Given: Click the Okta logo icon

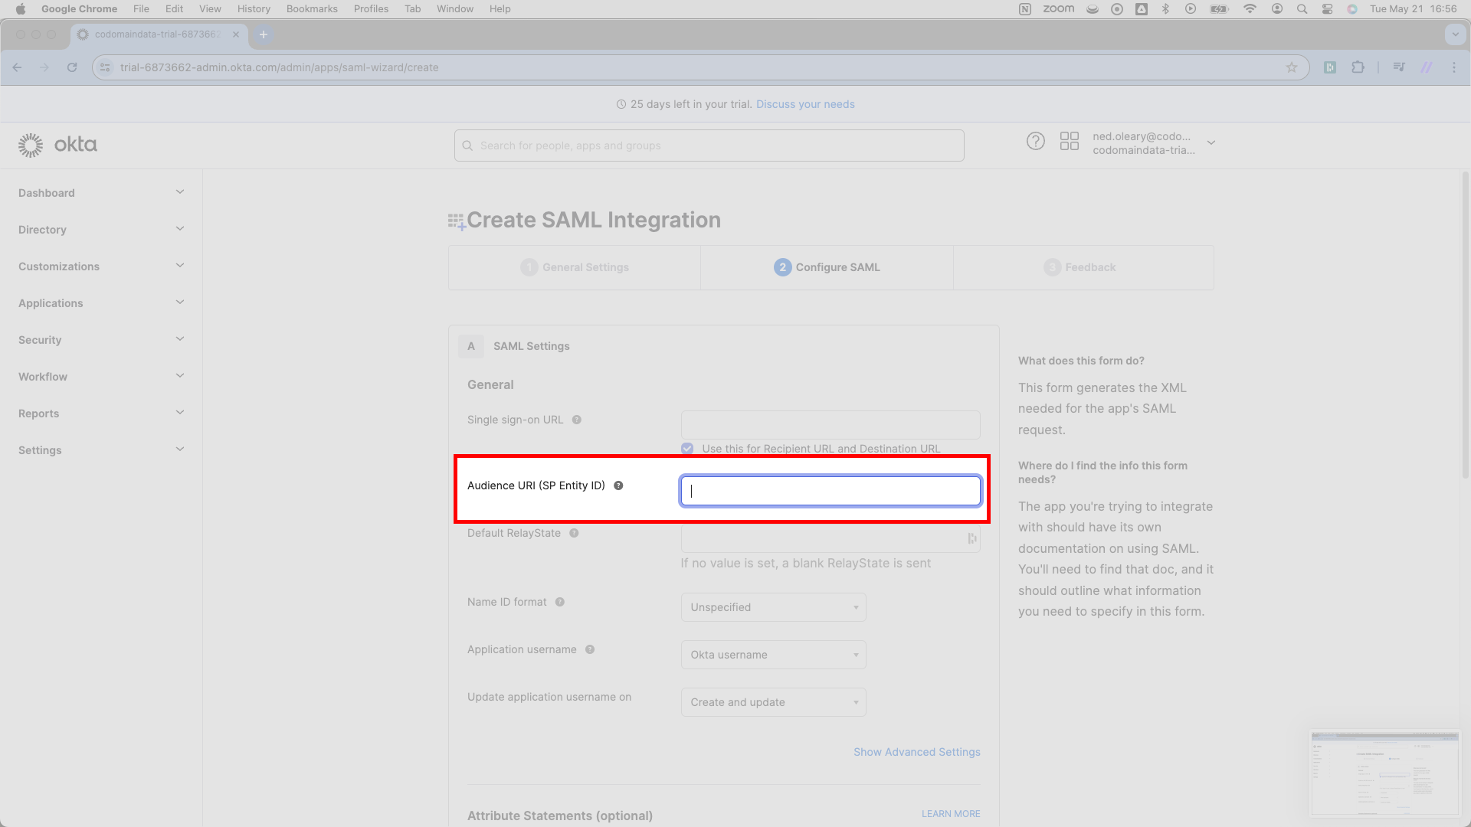Looking at the screenshot, I should tap(31, 145).
